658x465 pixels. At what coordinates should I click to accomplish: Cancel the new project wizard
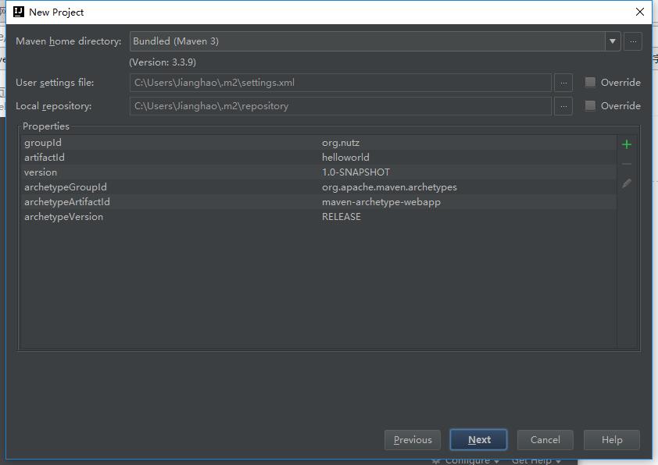[545, 440]
